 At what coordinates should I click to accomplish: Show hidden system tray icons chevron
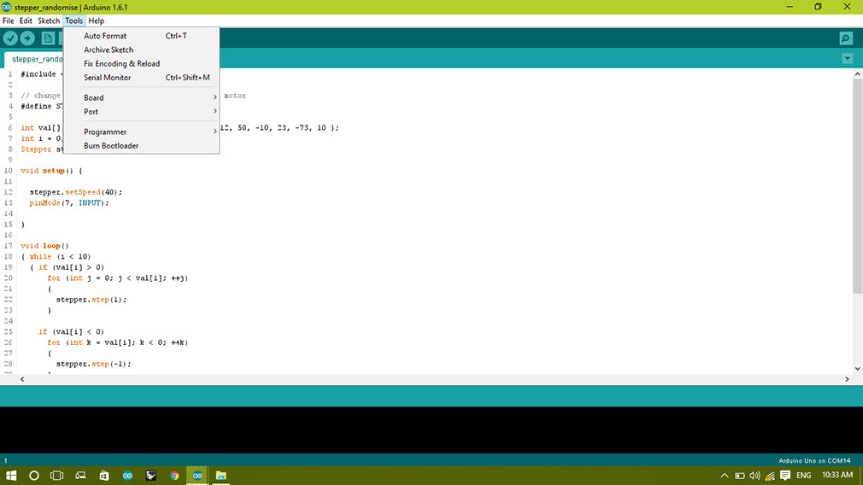(725, 476)
